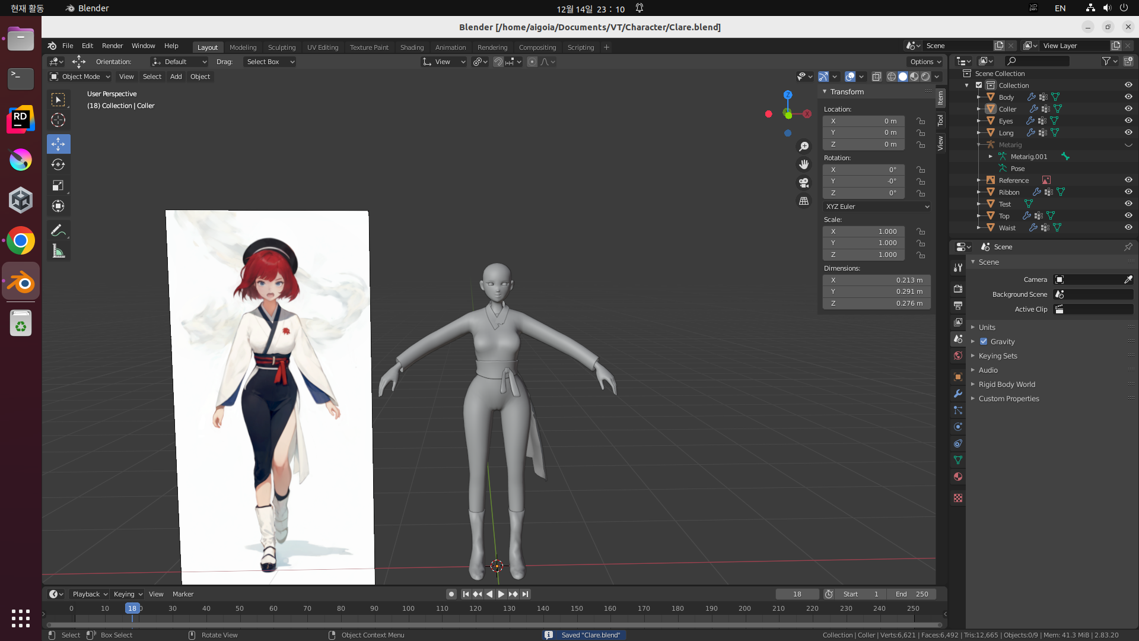1139x641 pixels.
Task: Activate the Move tool
Action: pos(58,144)
